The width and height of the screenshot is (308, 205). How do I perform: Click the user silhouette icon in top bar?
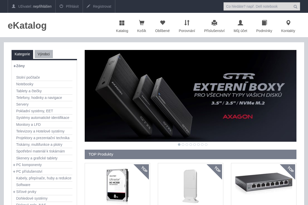click(x=14, y=6)
